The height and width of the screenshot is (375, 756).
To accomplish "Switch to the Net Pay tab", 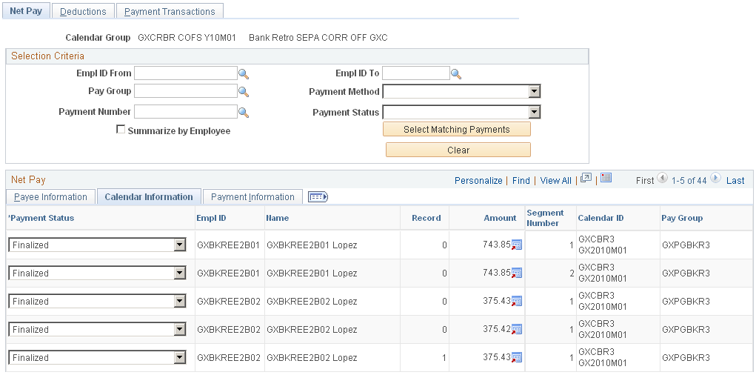I will tap(26, 11).
